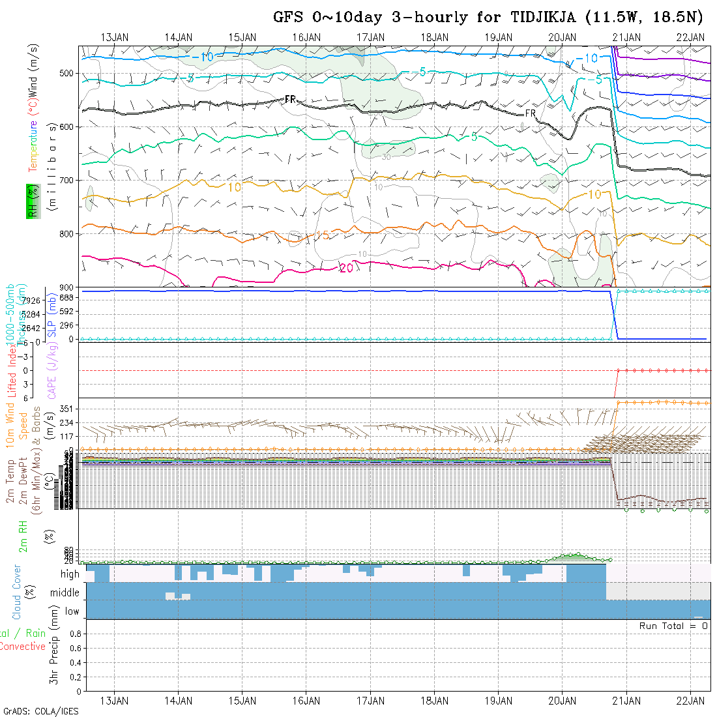Image resolution: width=717 pixels, height=717 pixels.
Task: Select the 17JAN label on top axis
Action: (370, 37)
